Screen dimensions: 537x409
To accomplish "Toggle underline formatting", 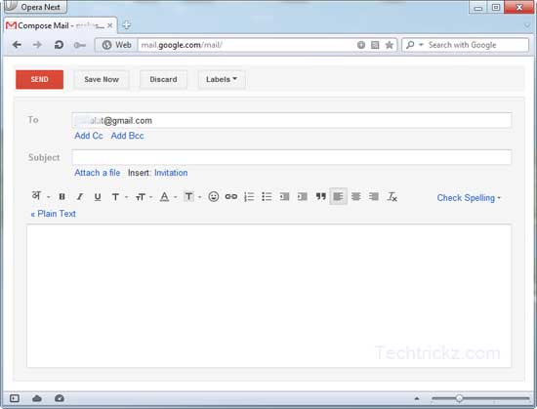I will [98, 197].
